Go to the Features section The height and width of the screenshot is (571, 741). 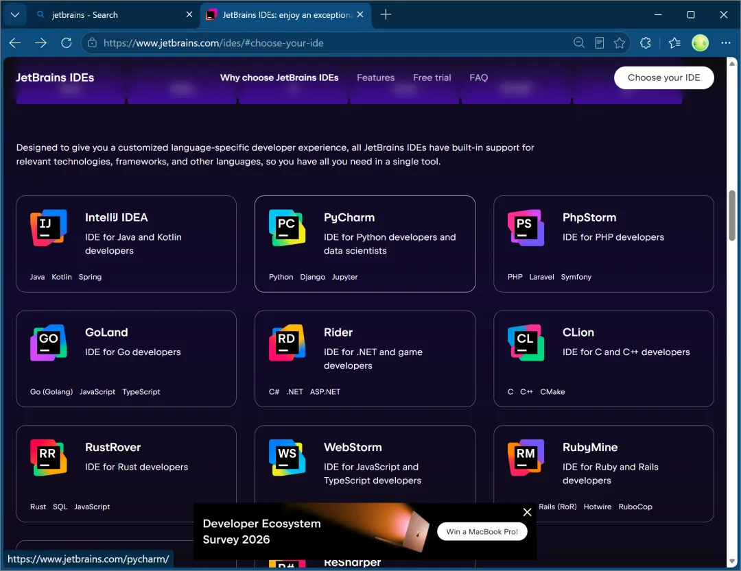376,77
